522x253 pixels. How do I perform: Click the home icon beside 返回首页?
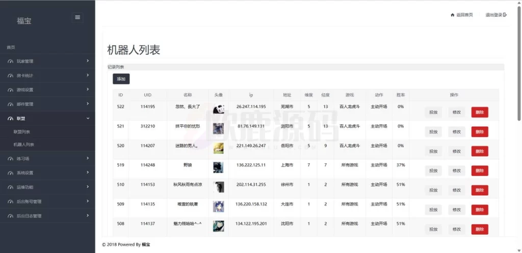click(x=452, y=15)
